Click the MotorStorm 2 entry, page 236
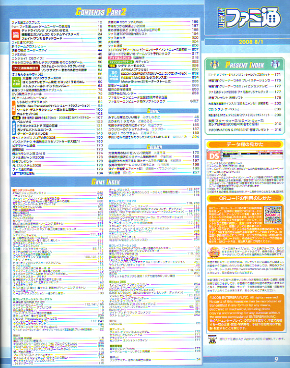Screen dimensions: 290x368 160,81
